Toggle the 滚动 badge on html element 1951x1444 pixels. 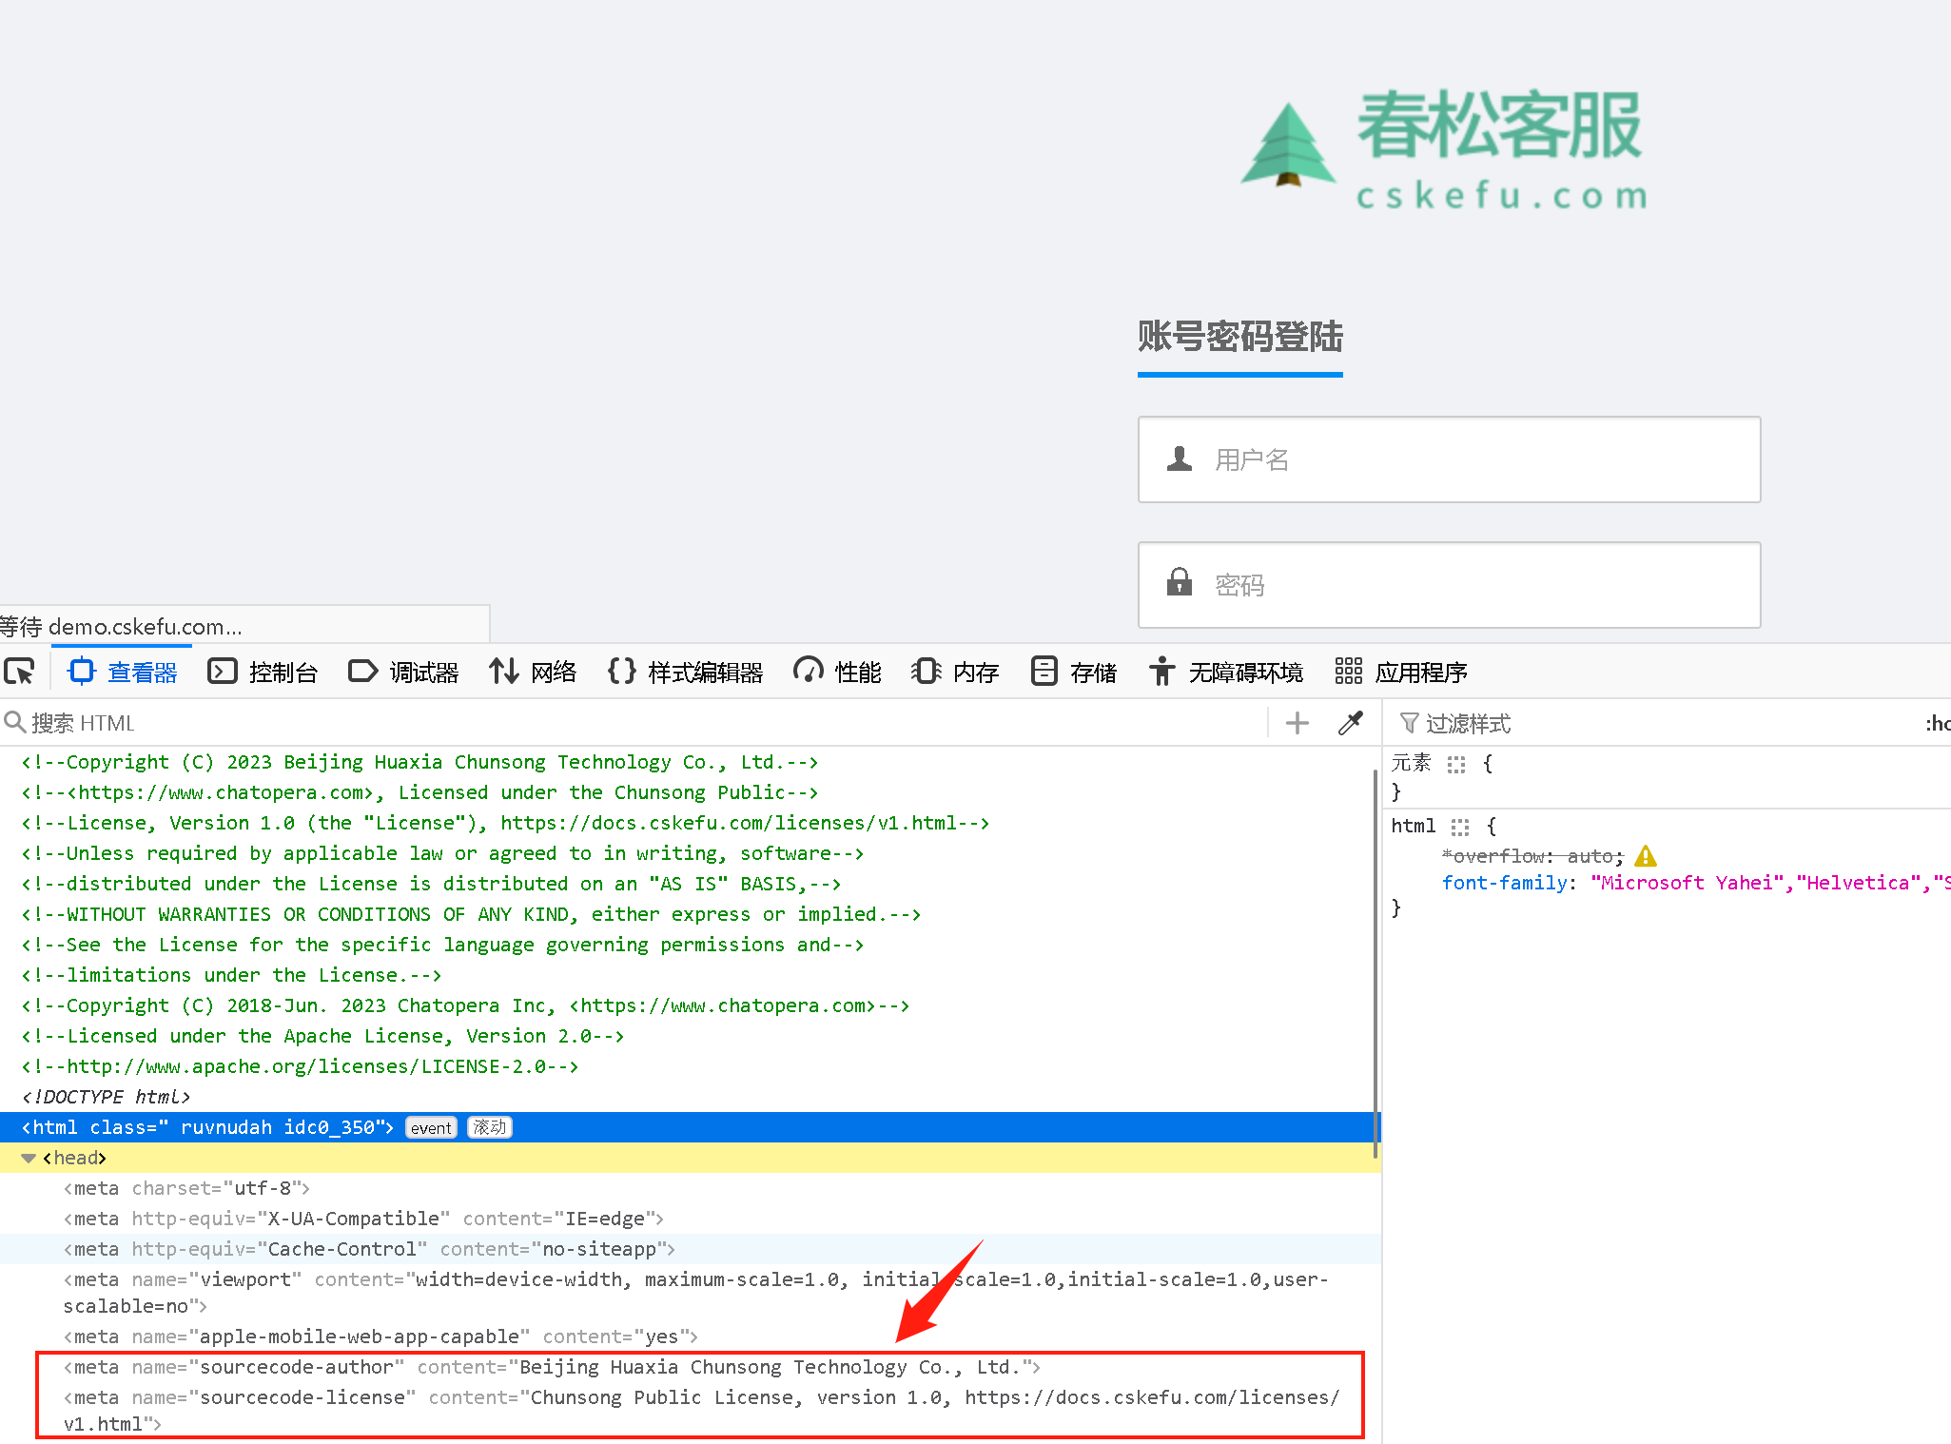click(x=490, y=1127)
